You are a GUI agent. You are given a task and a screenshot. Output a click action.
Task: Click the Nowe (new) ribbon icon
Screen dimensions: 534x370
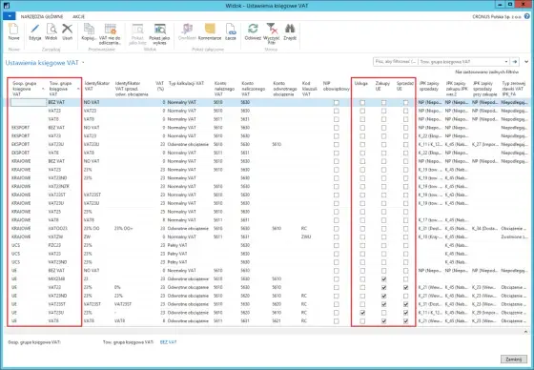[x=13, y=30]
